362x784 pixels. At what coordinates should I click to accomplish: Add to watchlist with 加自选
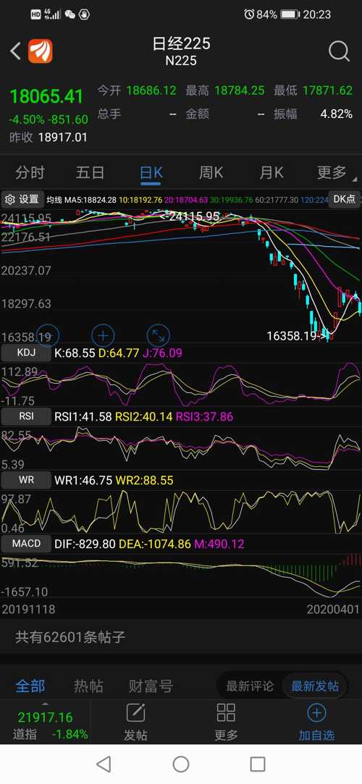click(x=316, y=722)
